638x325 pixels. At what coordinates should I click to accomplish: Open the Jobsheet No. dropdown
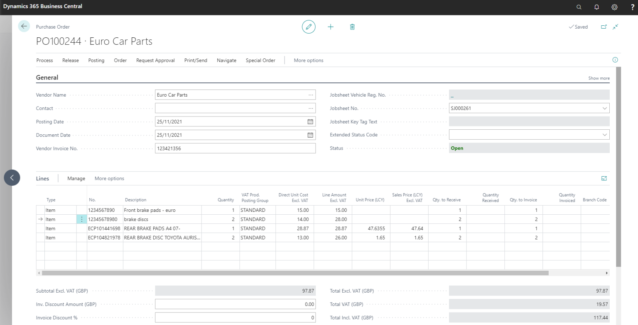(605, 108)
